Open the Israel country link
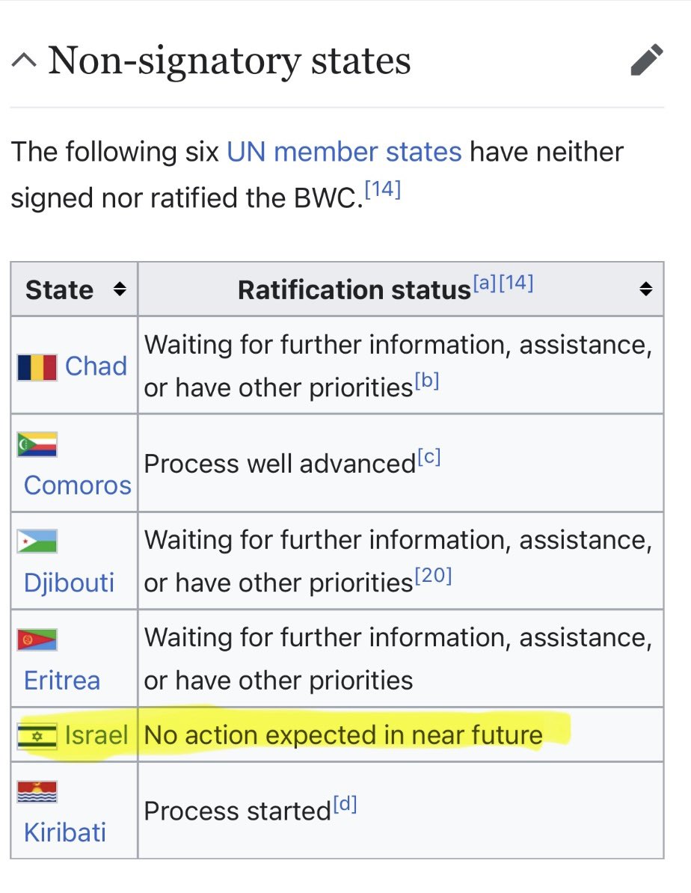691x893 pixels. [x=96, y=735]
